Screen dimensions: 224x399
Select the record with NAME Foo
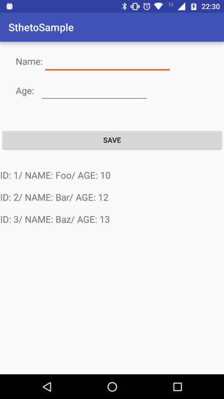pos(55,176)
